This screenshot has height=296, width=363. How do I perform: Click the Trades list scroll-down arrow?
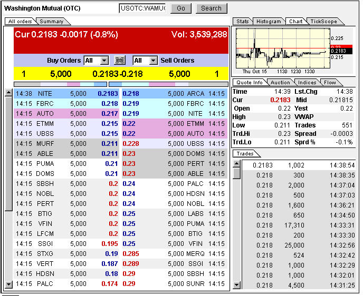[x=236, y=285]
